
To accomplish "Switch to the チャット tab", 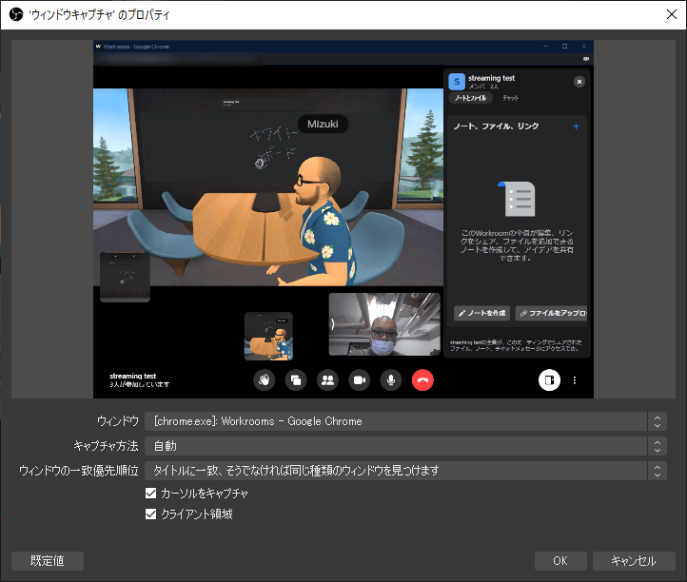I will 510,98.
